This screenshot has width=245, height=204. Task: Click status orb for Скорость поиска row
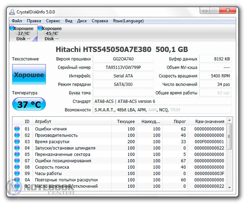(x=17, y=167)
